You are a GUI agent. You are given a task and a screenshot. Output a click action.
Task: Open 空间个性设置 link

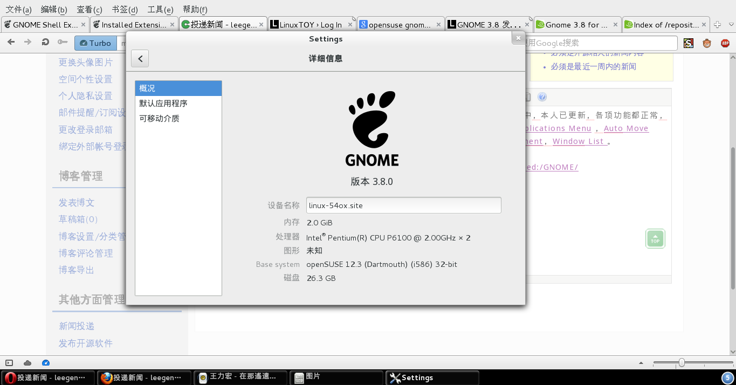click(x=86, y=79)
